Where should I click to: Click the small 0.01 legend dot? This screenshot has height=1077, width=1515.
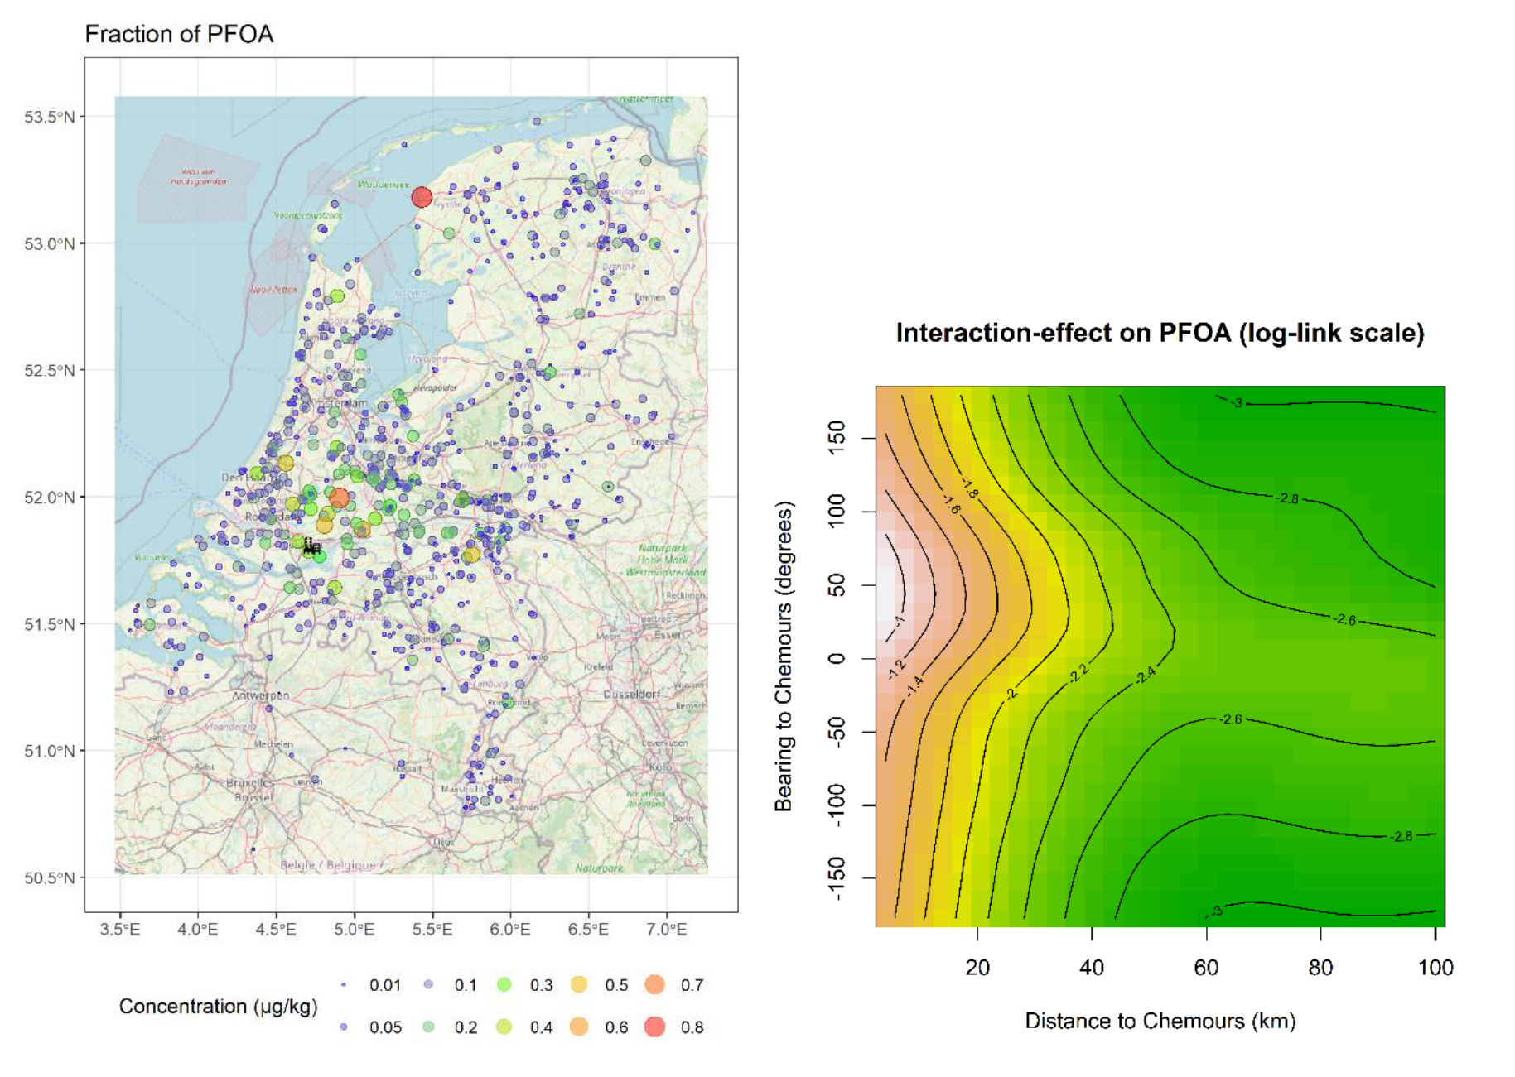pos(344,984)
